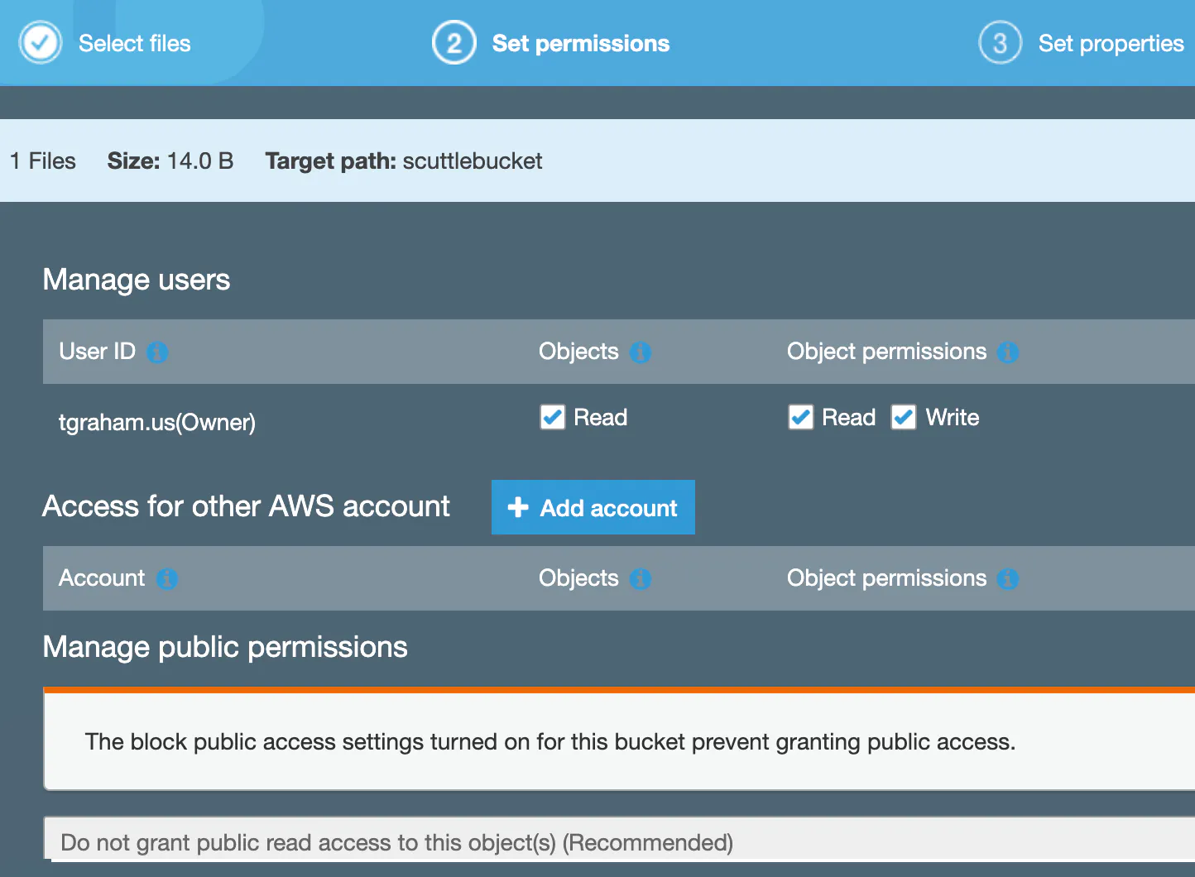Click the tgraham.us(Owner) user entry

pyautogui.click(x=157, y=423)
